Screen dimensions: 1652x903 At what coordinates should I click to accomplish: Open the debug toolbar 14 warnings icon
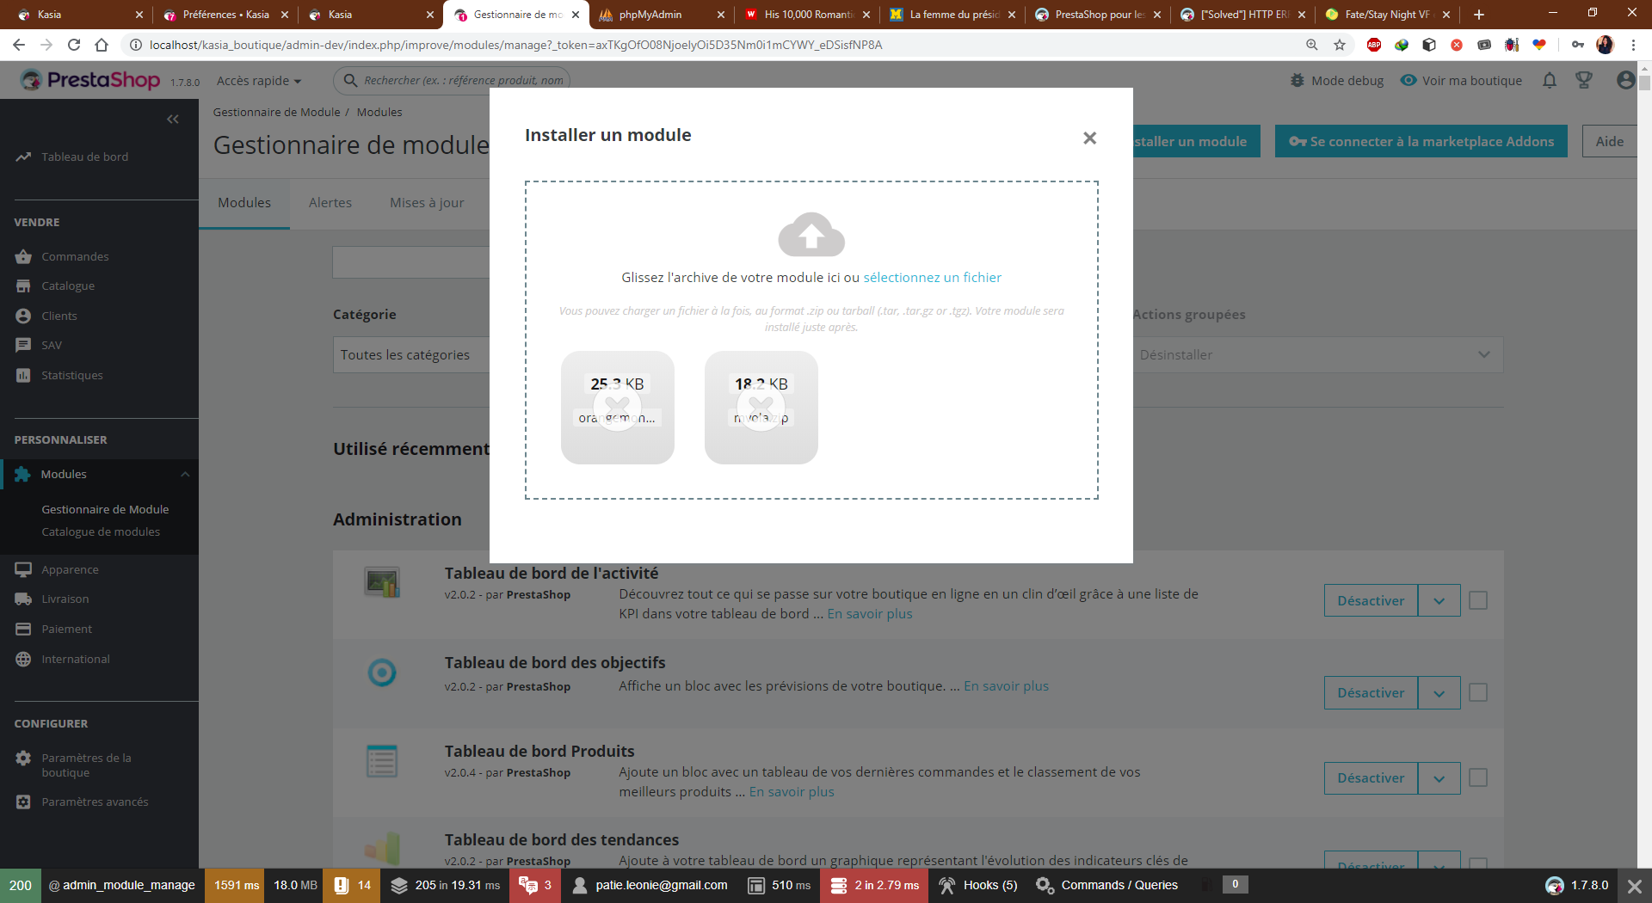tap(352, 885)
